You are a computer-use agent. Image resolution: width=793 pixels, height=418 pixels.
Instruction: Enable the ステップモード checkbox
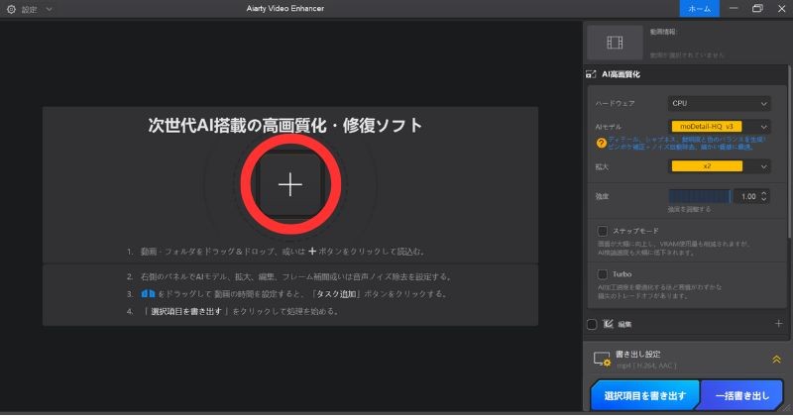pyautogui.click(x=603, y=231)
